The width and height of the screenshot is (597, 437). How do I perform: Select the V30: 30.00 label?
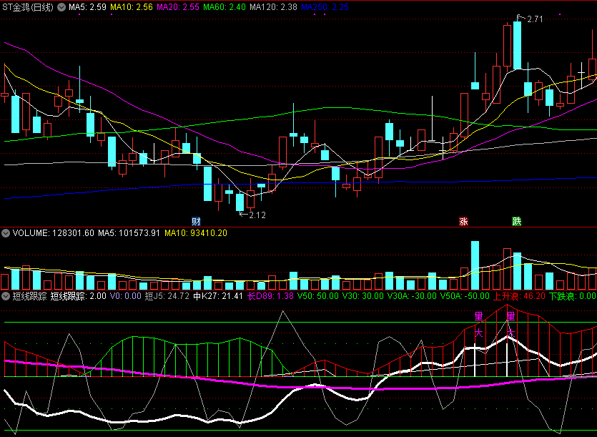362,295
